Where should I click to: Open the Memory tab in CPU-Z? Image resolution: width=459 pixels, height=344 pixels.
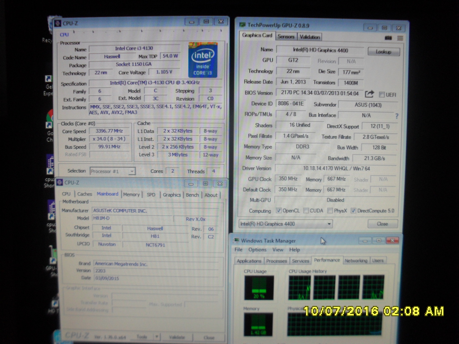131,194
